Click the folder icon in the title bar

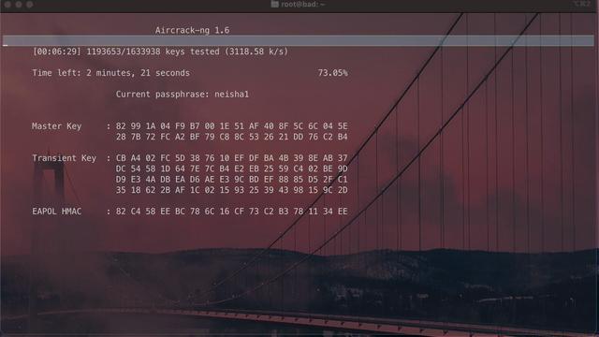274,4
